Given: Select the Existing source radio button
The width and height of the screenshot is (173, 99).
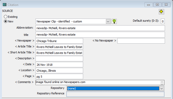Looking at the screenshot, I should (x=5, y=17).
